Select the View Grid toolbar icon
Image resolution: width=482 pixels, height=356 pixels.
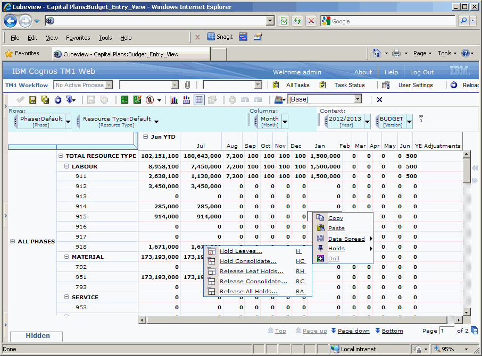click(199, 100)
